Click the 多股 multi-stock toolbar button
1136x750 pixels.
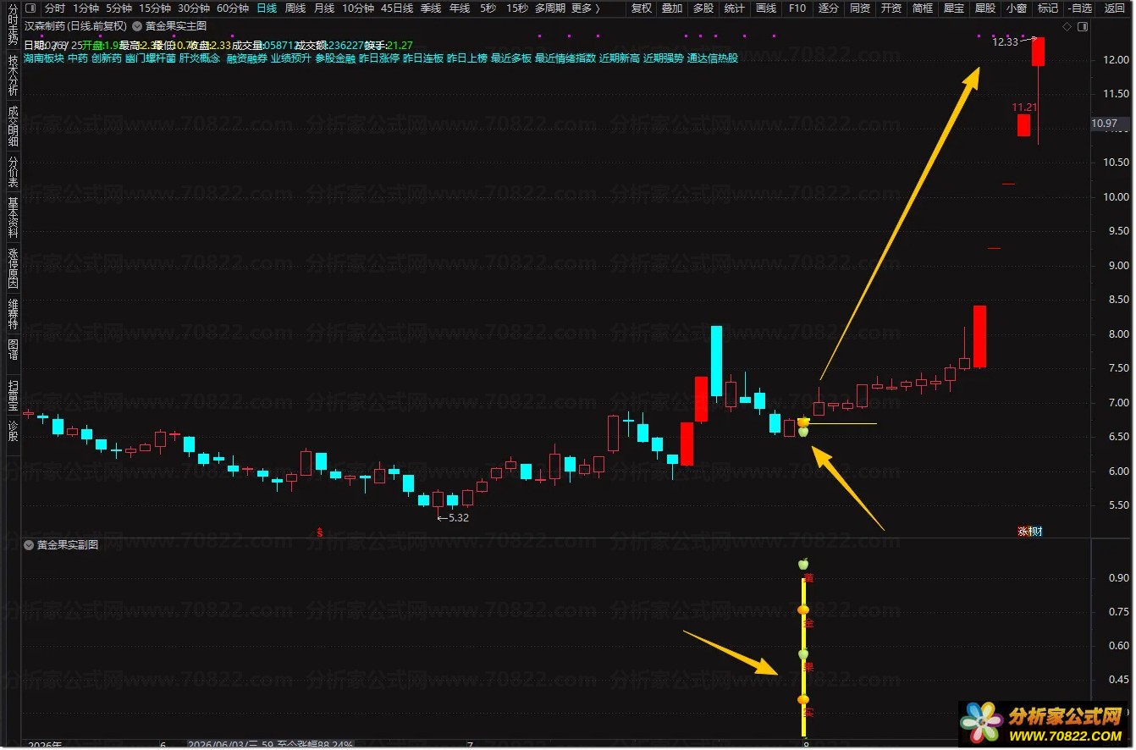click(703, 8)
